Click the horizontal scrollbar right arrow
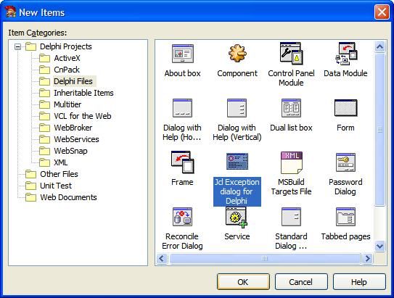 point(368,258)
